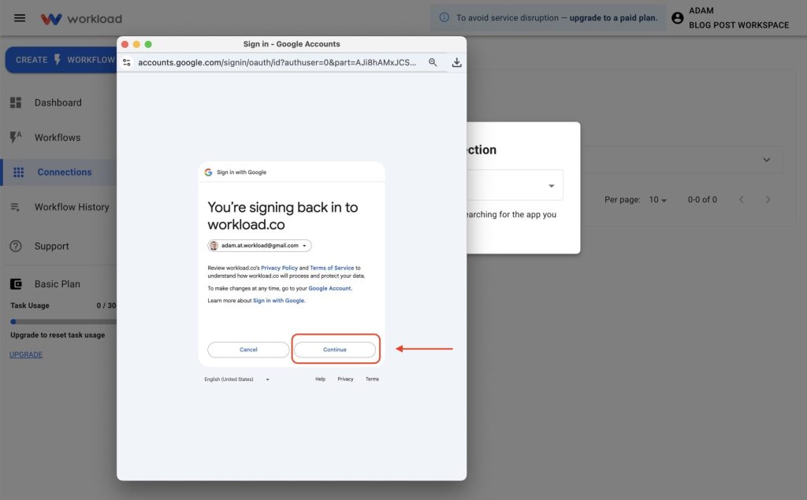Click Privacy in sign-in footer
Screen dimensions: 807x500
345,379
